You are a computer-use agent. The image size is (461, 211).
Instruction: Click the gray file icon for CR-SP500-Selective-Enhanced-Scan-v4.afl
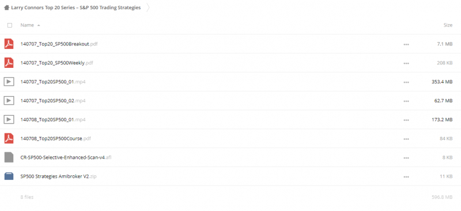tap(9, 158)
